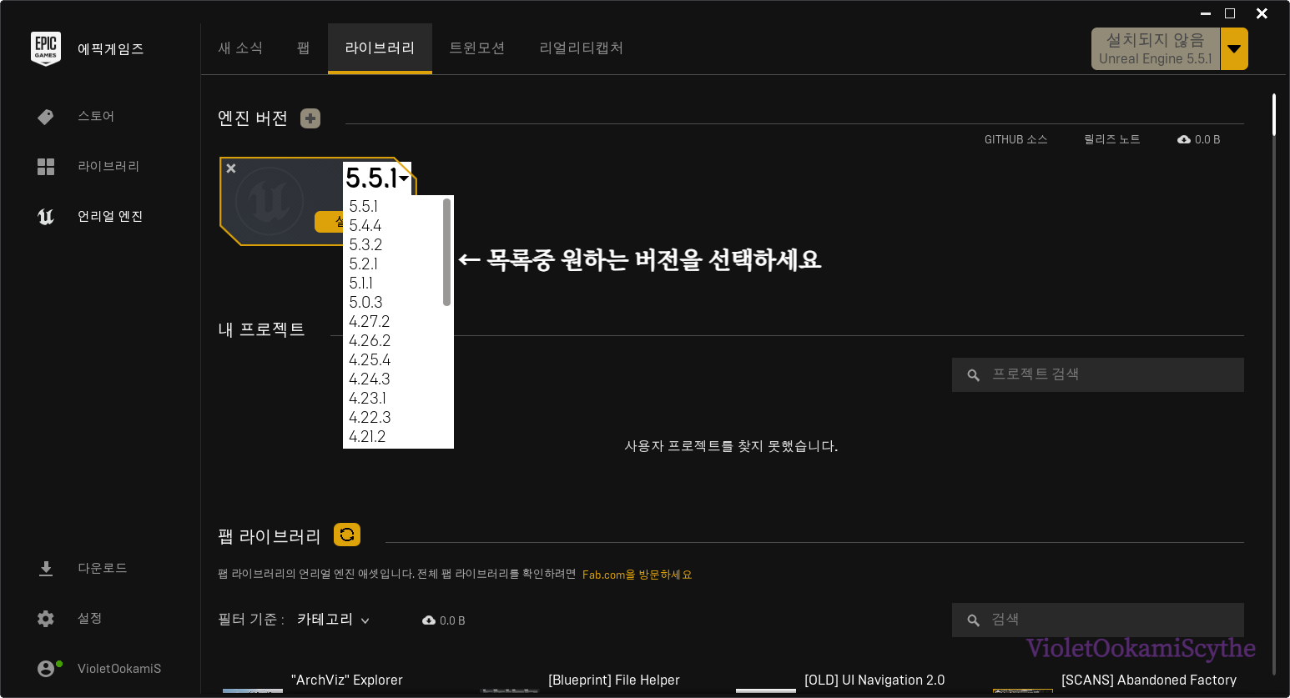Refresh the 팹 라이브러리 with the sync icon
The width and height of the screenshot is (1290, 698).
click(347, 535)
